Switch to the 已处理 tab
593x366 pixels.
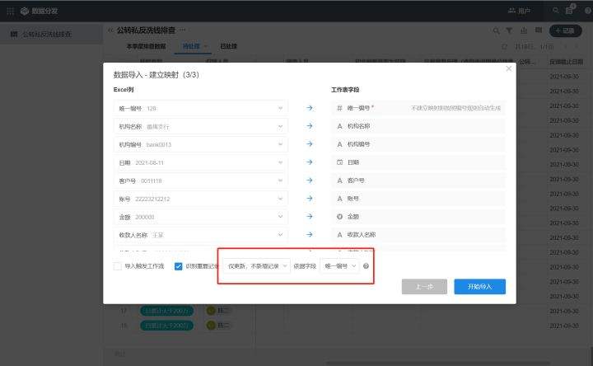[x=228, y=46]
